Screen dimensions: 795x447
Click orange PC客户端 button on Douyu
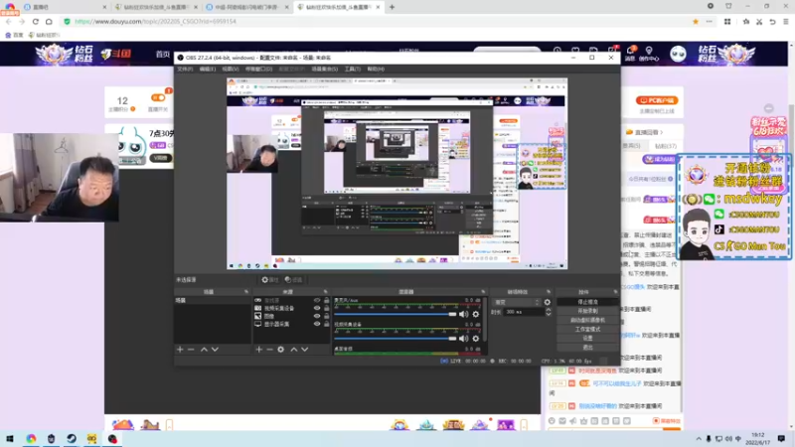click(x=657, y=100)
